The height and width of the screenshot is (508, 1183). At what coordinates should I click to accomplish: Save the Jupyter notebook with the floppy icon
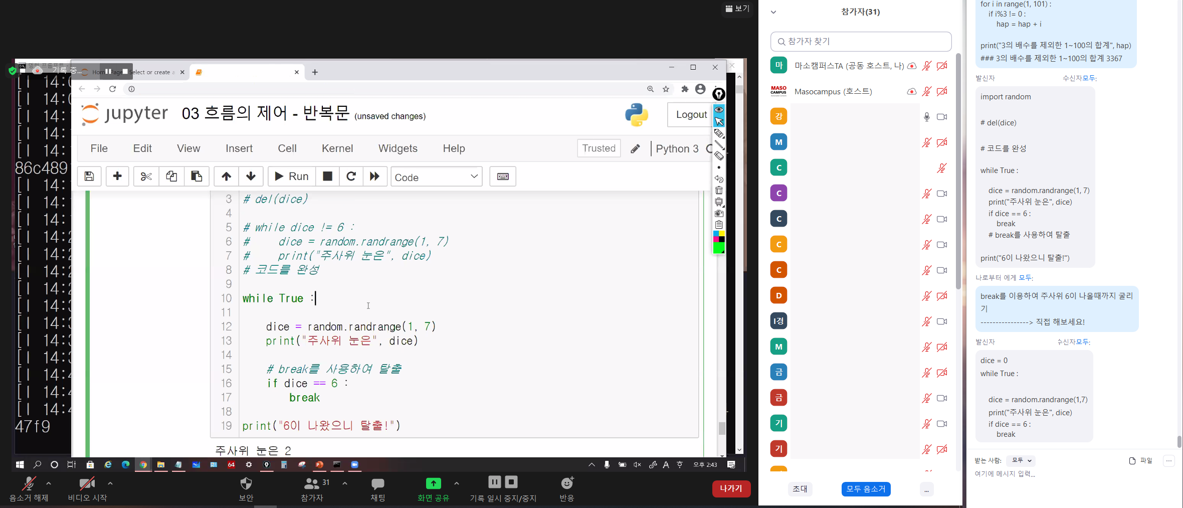89,177
